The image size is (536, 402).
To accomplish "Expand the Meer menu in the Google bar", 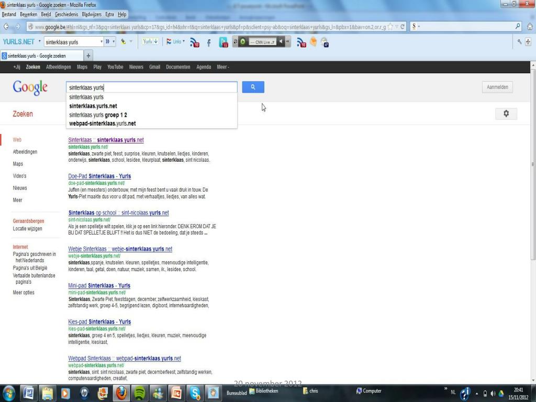I will (x=223, y=67).
